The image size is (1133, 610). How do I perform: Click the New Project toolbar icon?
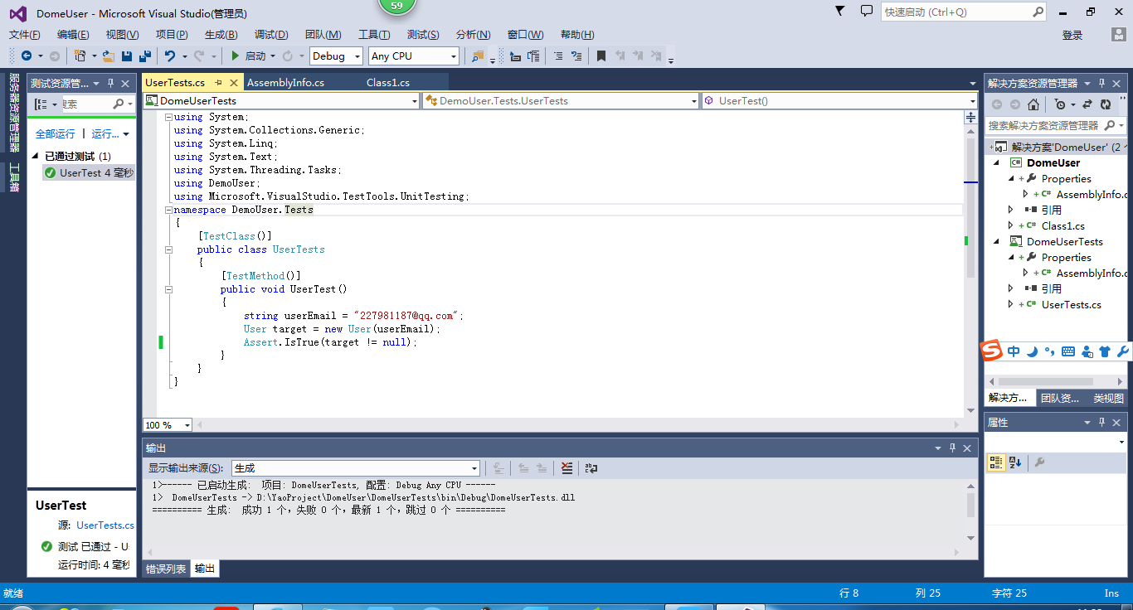pos(80,56)
